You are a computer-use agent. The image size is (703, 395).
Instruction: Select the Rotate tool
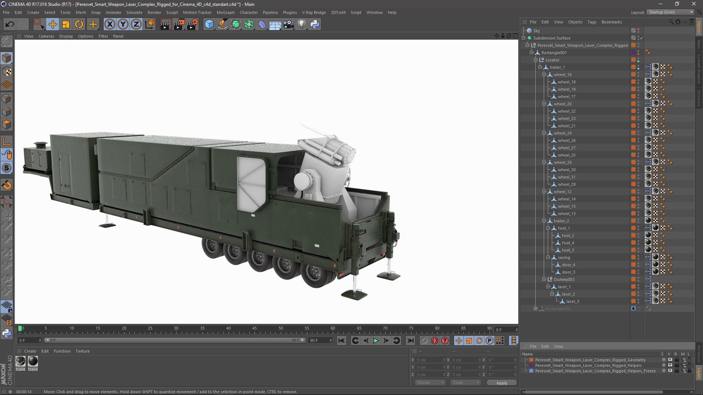point(79,25)
